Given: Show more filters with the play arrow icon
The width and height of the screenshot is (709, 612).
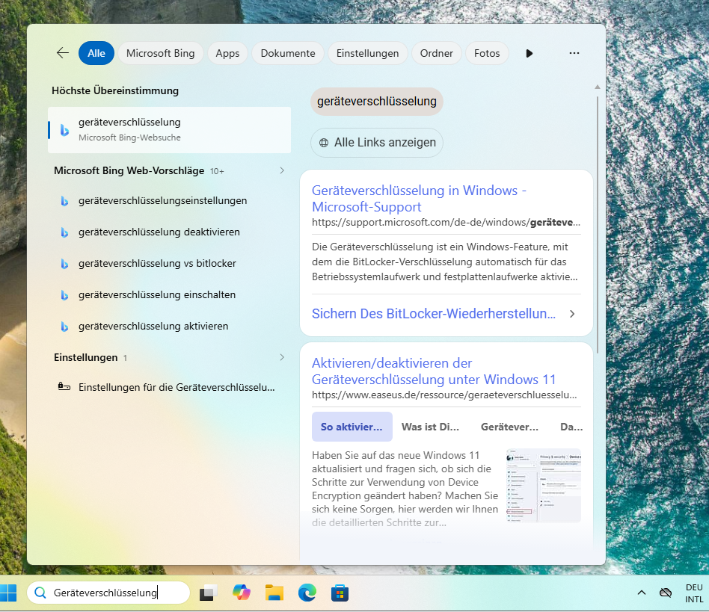Looking at the screenshot, I should (x=529, y=53).
